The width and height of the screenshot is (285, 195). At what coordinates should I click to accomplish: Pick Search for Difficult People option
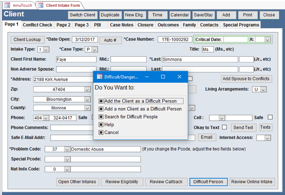tap(131, 117)
